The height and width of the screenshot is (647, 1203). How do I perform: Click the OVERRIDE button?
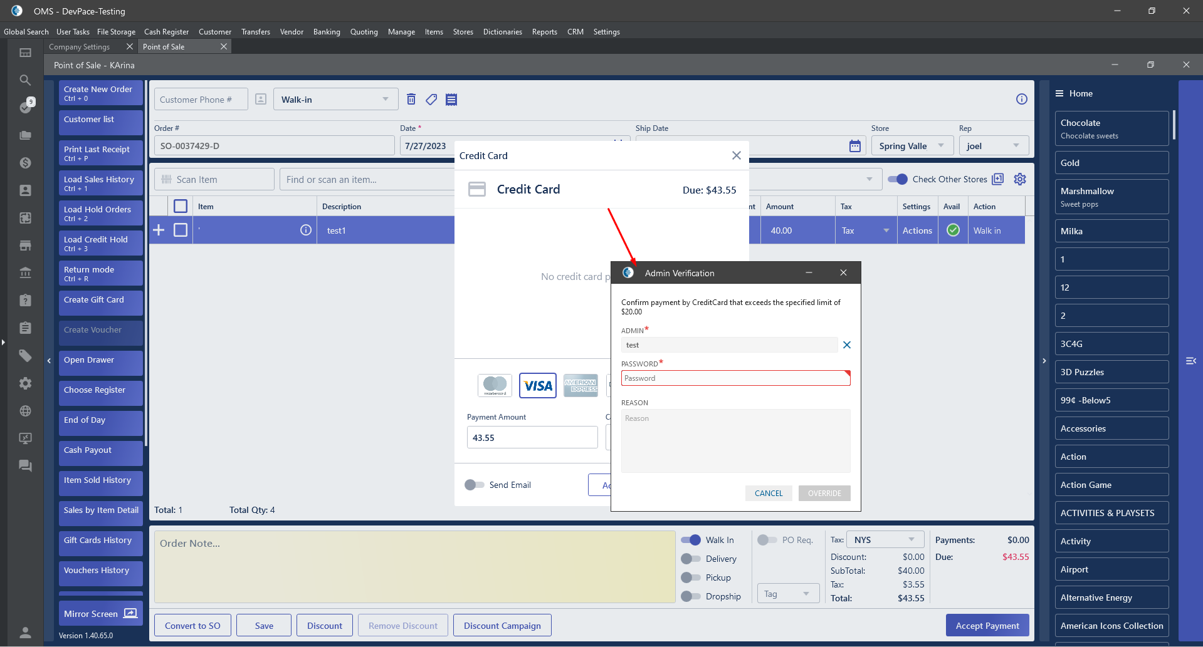tap(824, 494)
